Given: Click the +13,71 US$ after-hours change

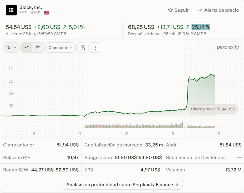Looking at the screenshot, I should (170, 27).
